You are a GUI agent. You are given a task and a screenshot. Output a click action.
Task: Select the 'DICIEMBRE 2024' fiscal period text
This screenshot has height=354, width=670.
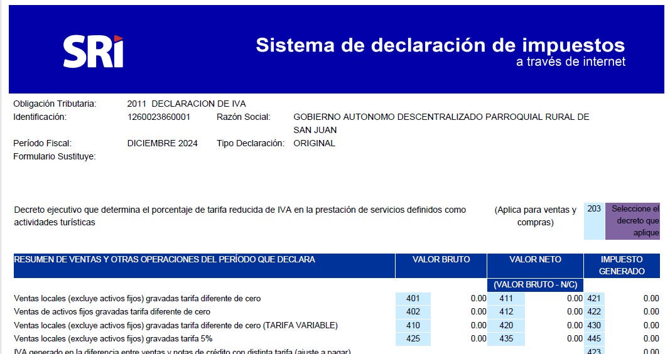click(x=162, y=143)
